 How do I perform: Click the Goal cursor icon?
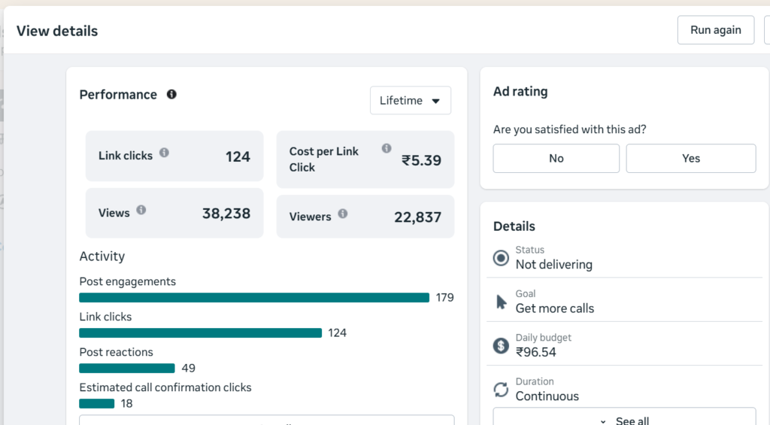[501, 302]
